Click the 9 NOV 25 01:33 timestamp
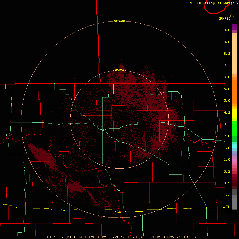The width and height of the screenshot is (239, 239). pyautogui.click(x=179, y=237)
